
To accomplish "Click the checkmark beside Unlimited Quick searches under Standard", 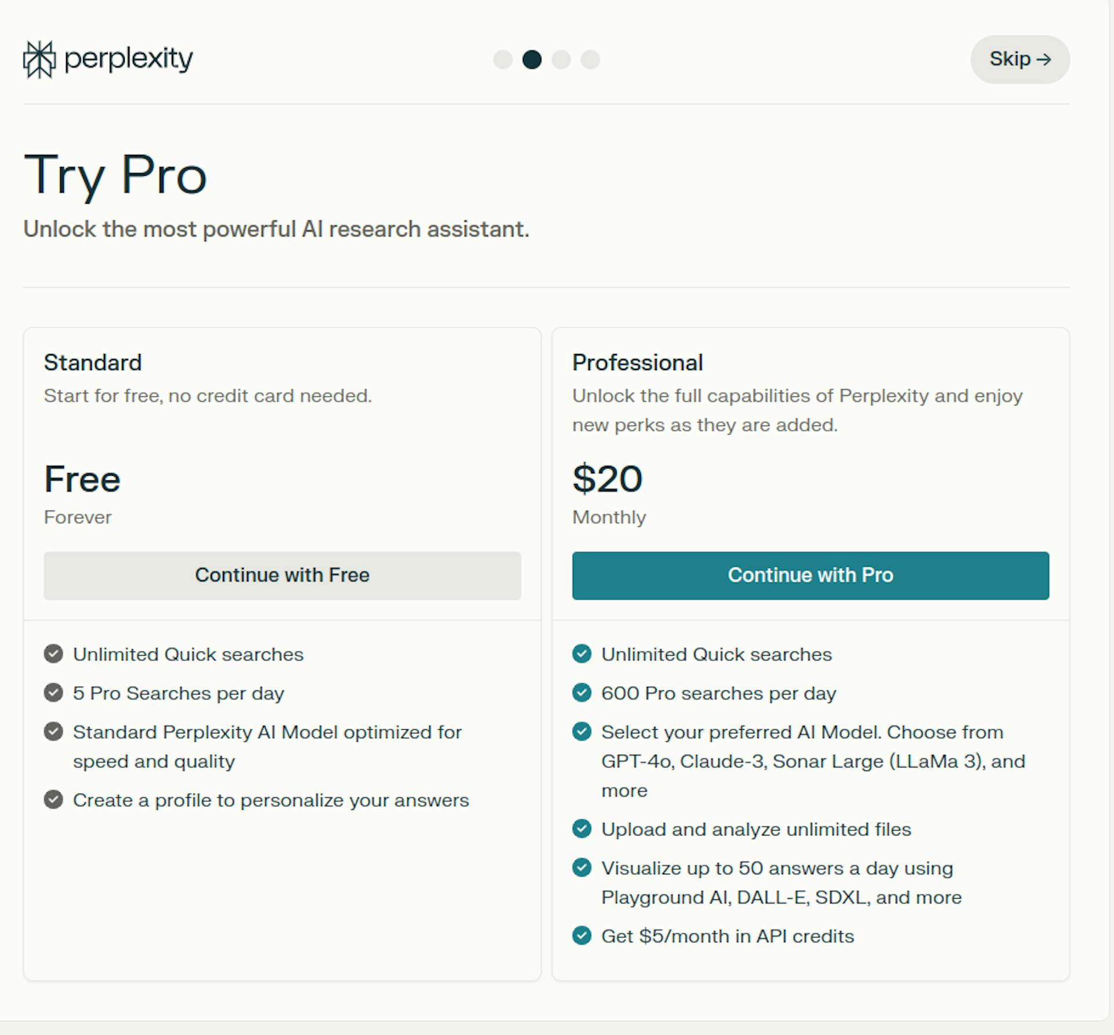I will click(53, 654).
